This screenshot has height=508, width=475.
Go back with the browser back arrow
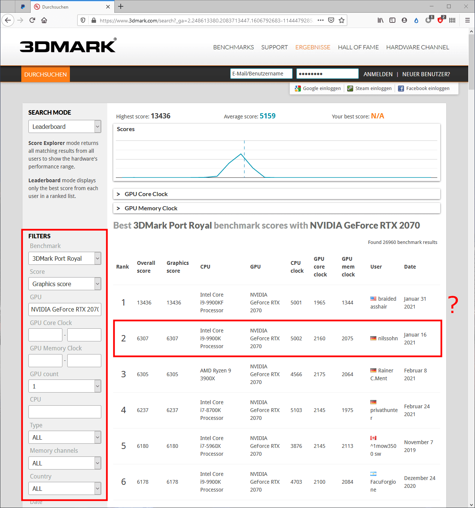[8, 20]
